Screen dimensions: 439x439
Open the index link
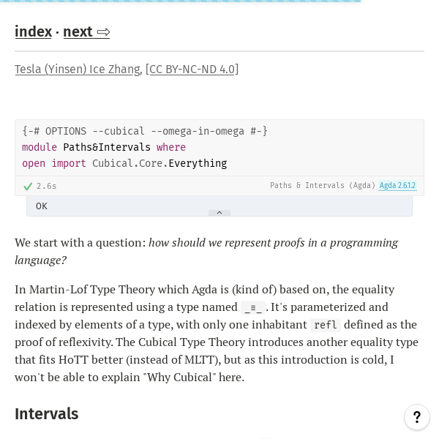tap(34, 31)
